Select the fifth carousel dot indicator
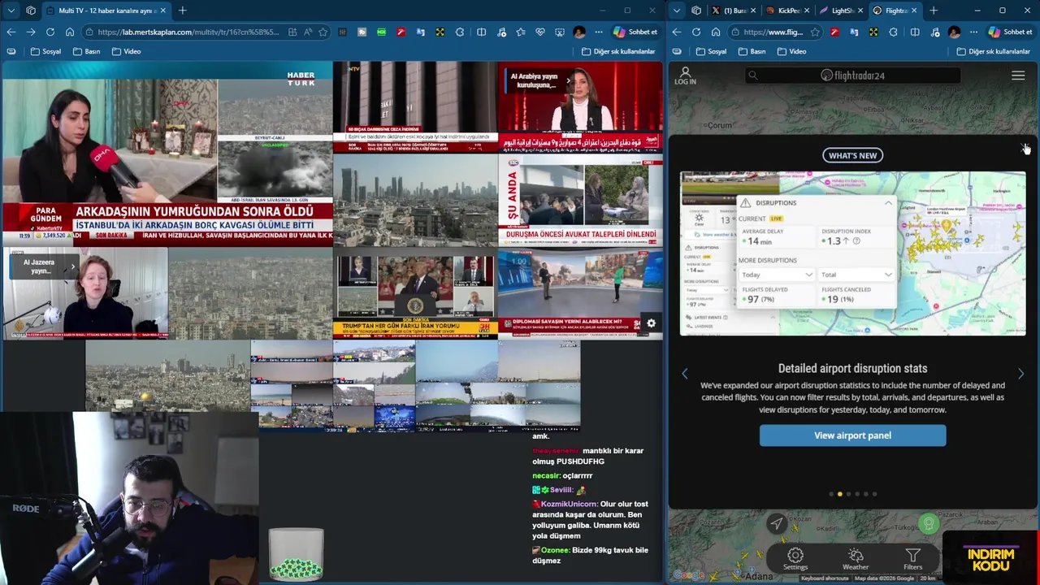The width and height of the screenshot is (1040, 585). (x=865, y=494)
